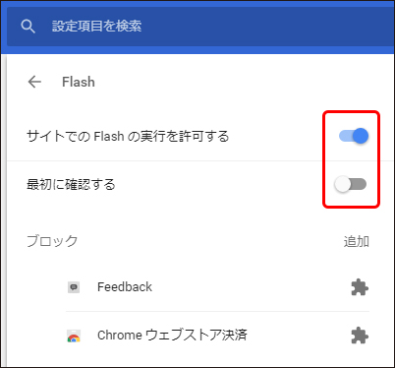Image resolution: width=395 pixels, height=368 pixels.
Task: Click the puzzle piece icon for Feedback
Action: tap(360, 287)
